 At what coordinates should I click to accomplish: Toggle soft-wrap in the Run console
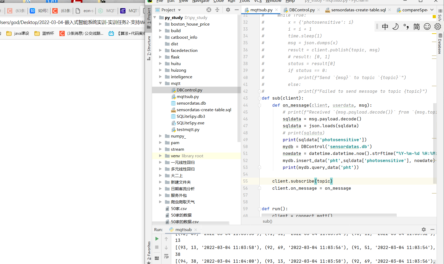(x=166, y=256)
